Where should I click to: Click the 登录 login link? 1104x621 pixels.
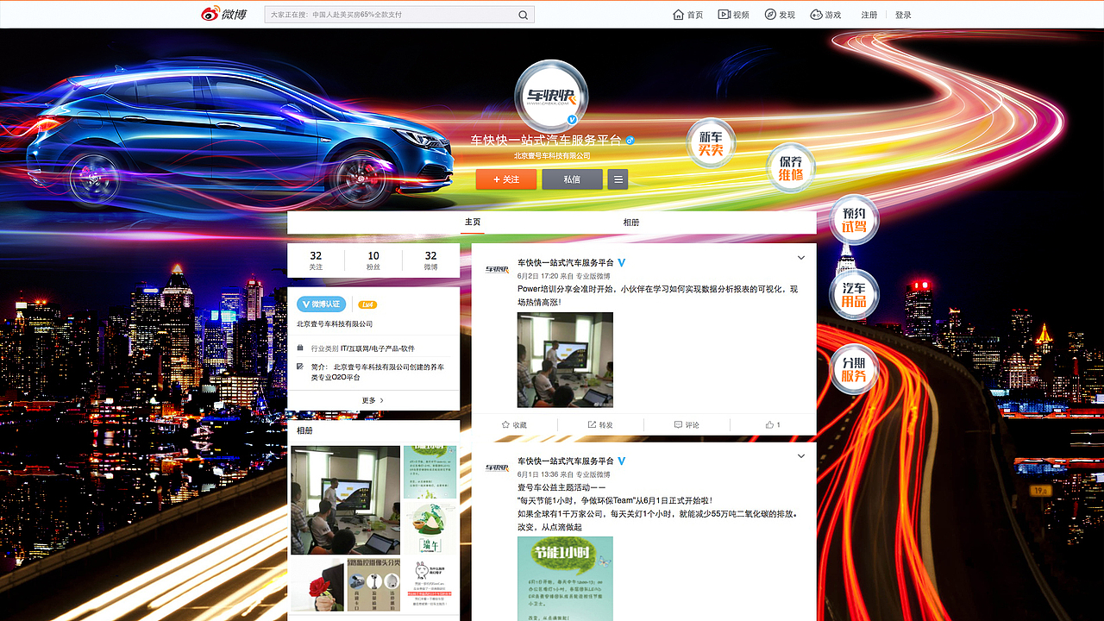pyautogui.click(x=903, y=15)
